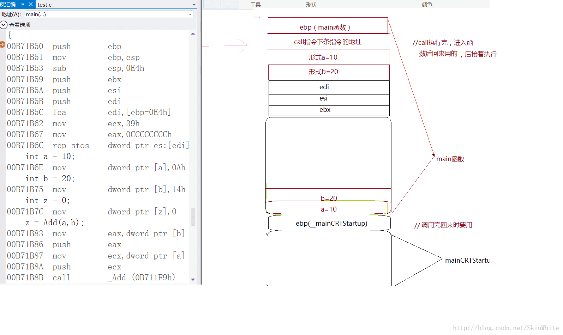The image size is (563, 335).
Task: Expand the 查看选项 chevron
Action: [x=4, y=25]
